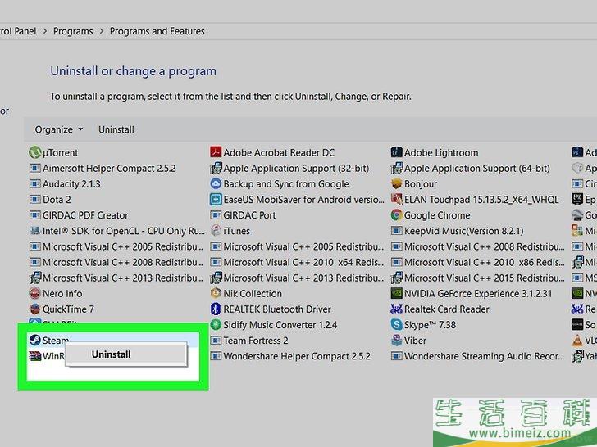The width and height of the screenshot is (597, 447).
Task: Select Dota 2 in program list
Action: pyautogui.click(x=57, y=200)
